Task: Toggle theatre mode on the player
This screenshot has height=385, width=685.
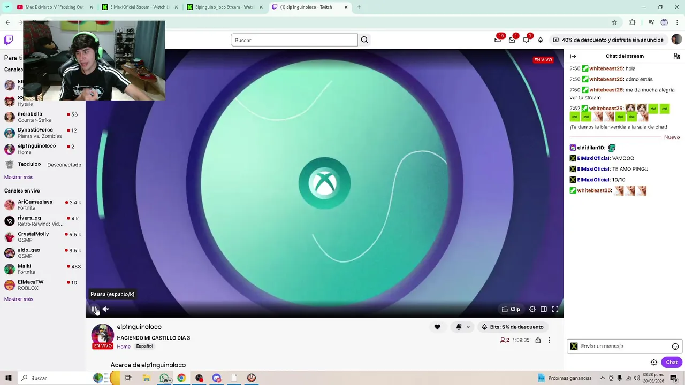Action: pos(544,309)
